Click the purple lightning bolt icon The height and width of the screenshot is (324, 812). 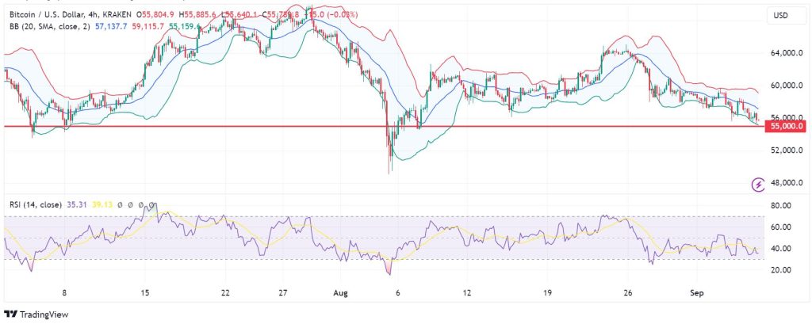[759, 185]
